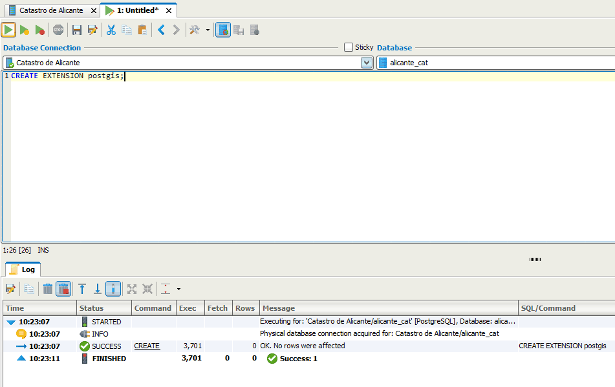Go to previous SQL history entry
Image resolution: width=615 pixels, height=387 pixels.
(x=161, y=30)
